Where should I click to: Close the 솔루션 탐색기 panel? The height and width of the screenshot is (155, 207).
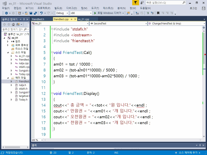(27, 19)
